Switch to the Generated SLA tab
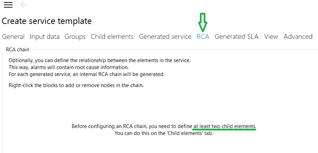318x153 pixels. point(236,36)
